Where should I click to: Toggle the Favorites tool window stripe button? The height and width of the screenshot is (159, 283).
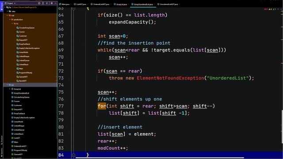click(1, 153)
